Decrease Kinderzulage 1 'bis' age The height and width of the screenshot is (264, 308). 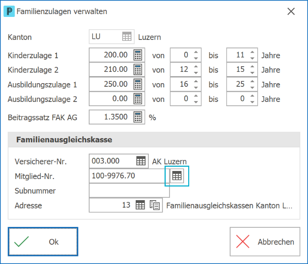coord(252,58)
